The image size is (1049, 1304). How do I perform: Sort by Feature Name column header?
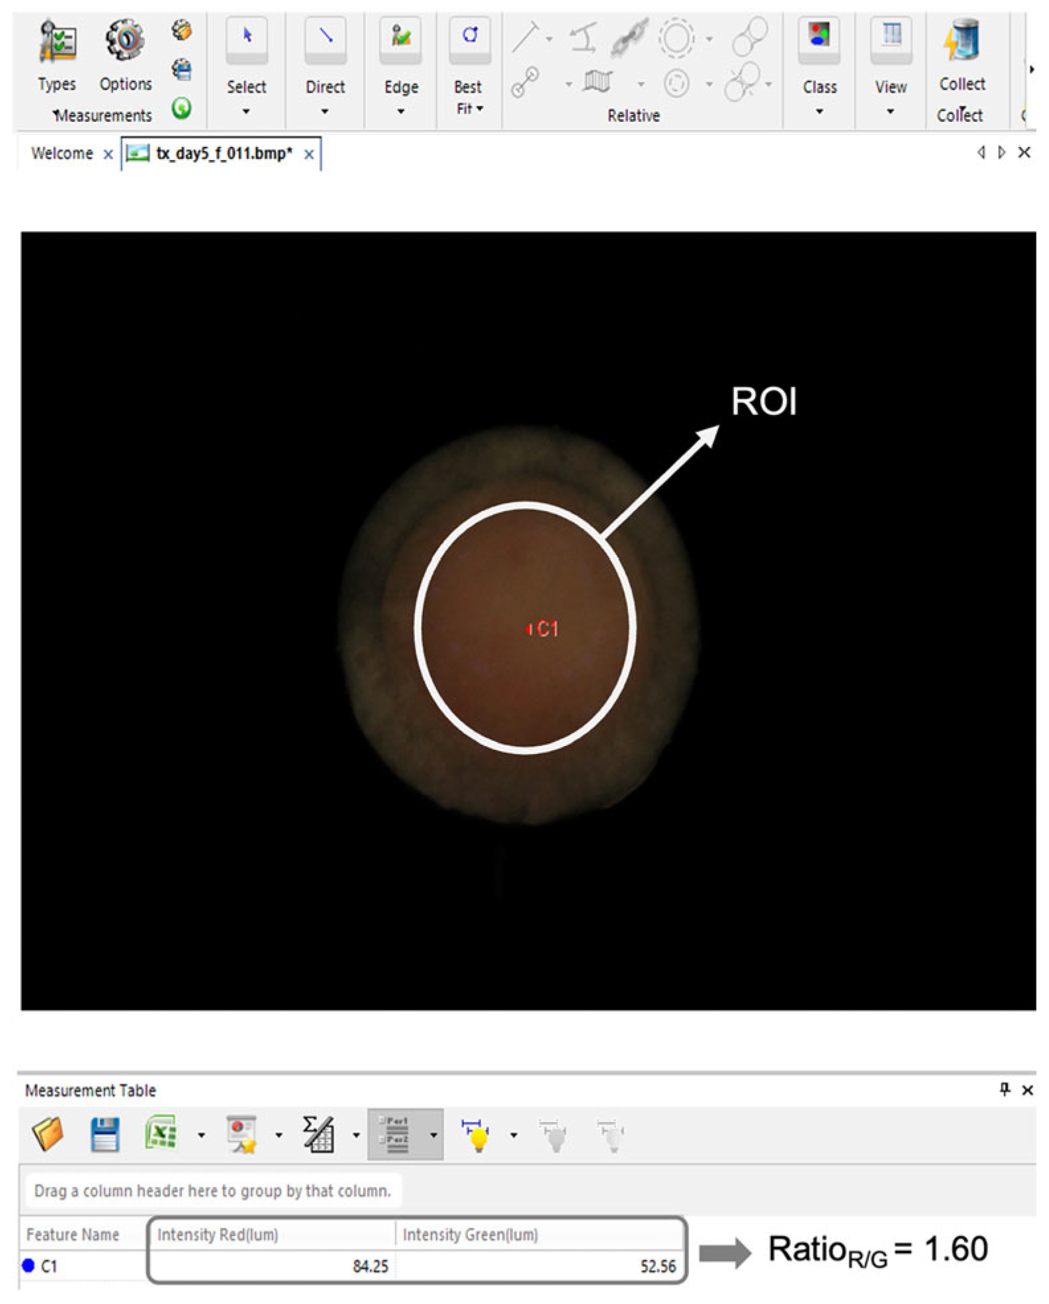[x=83, y=1234]
